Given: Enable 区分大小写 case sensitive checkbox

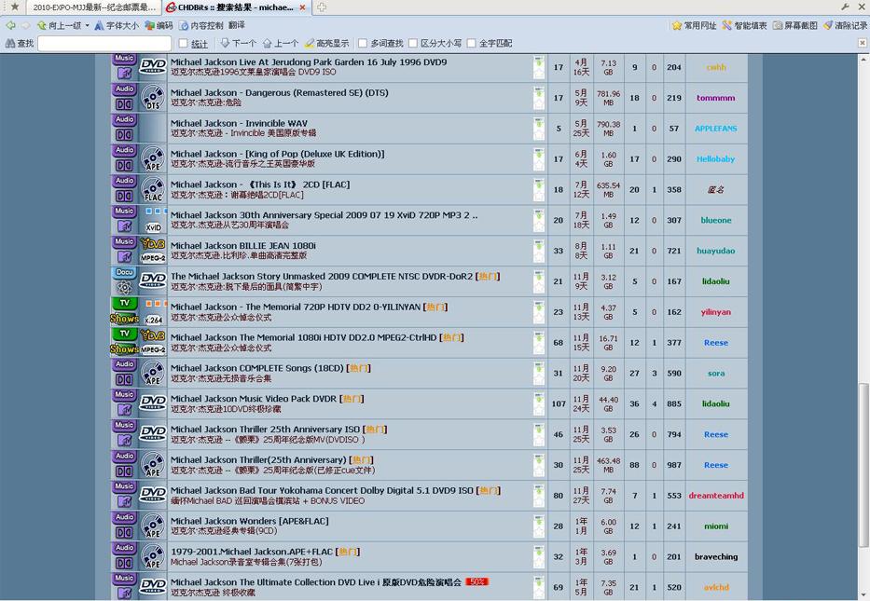Looking at the screenshot, I should pyautogui.click(x=413, y=43).
